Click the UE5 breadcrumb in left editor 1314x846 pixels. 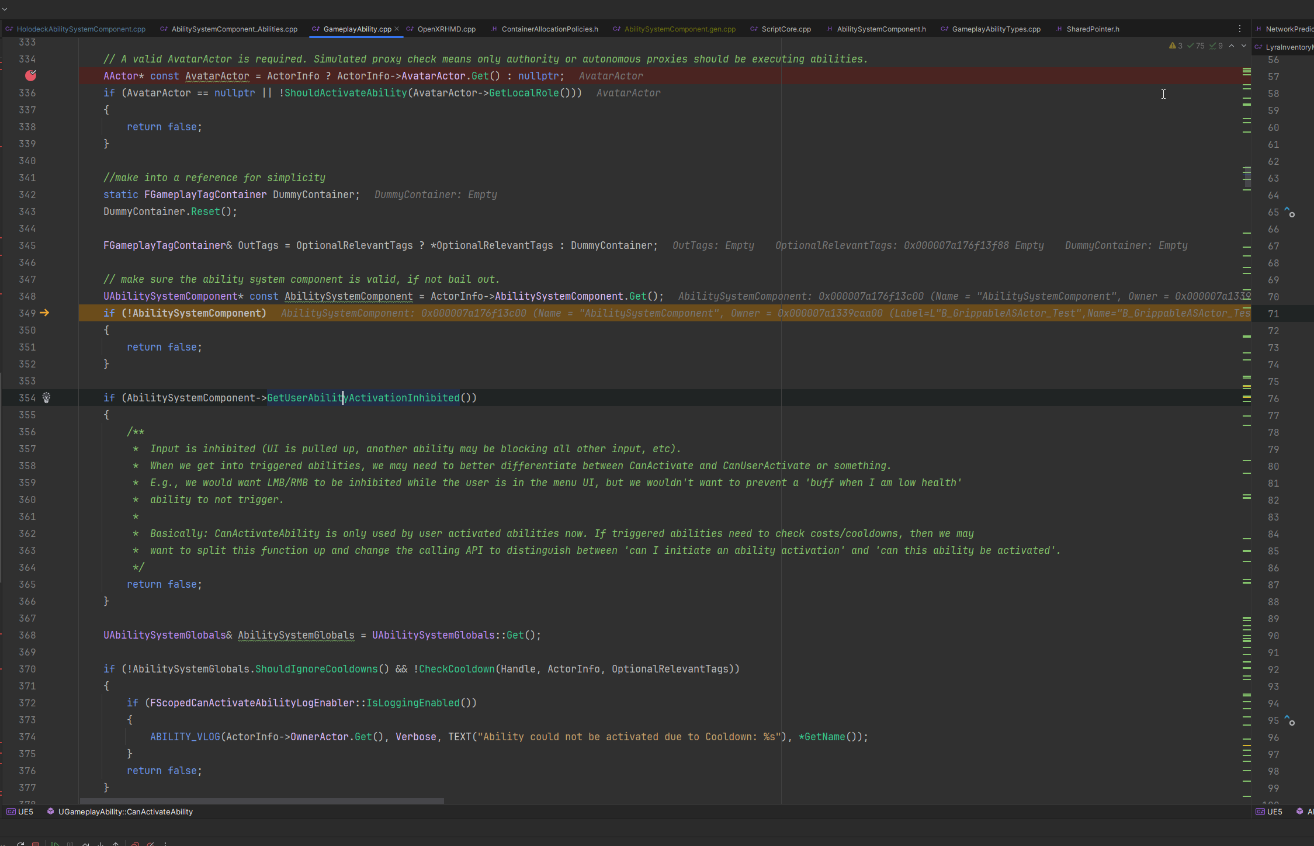[20, 812]
